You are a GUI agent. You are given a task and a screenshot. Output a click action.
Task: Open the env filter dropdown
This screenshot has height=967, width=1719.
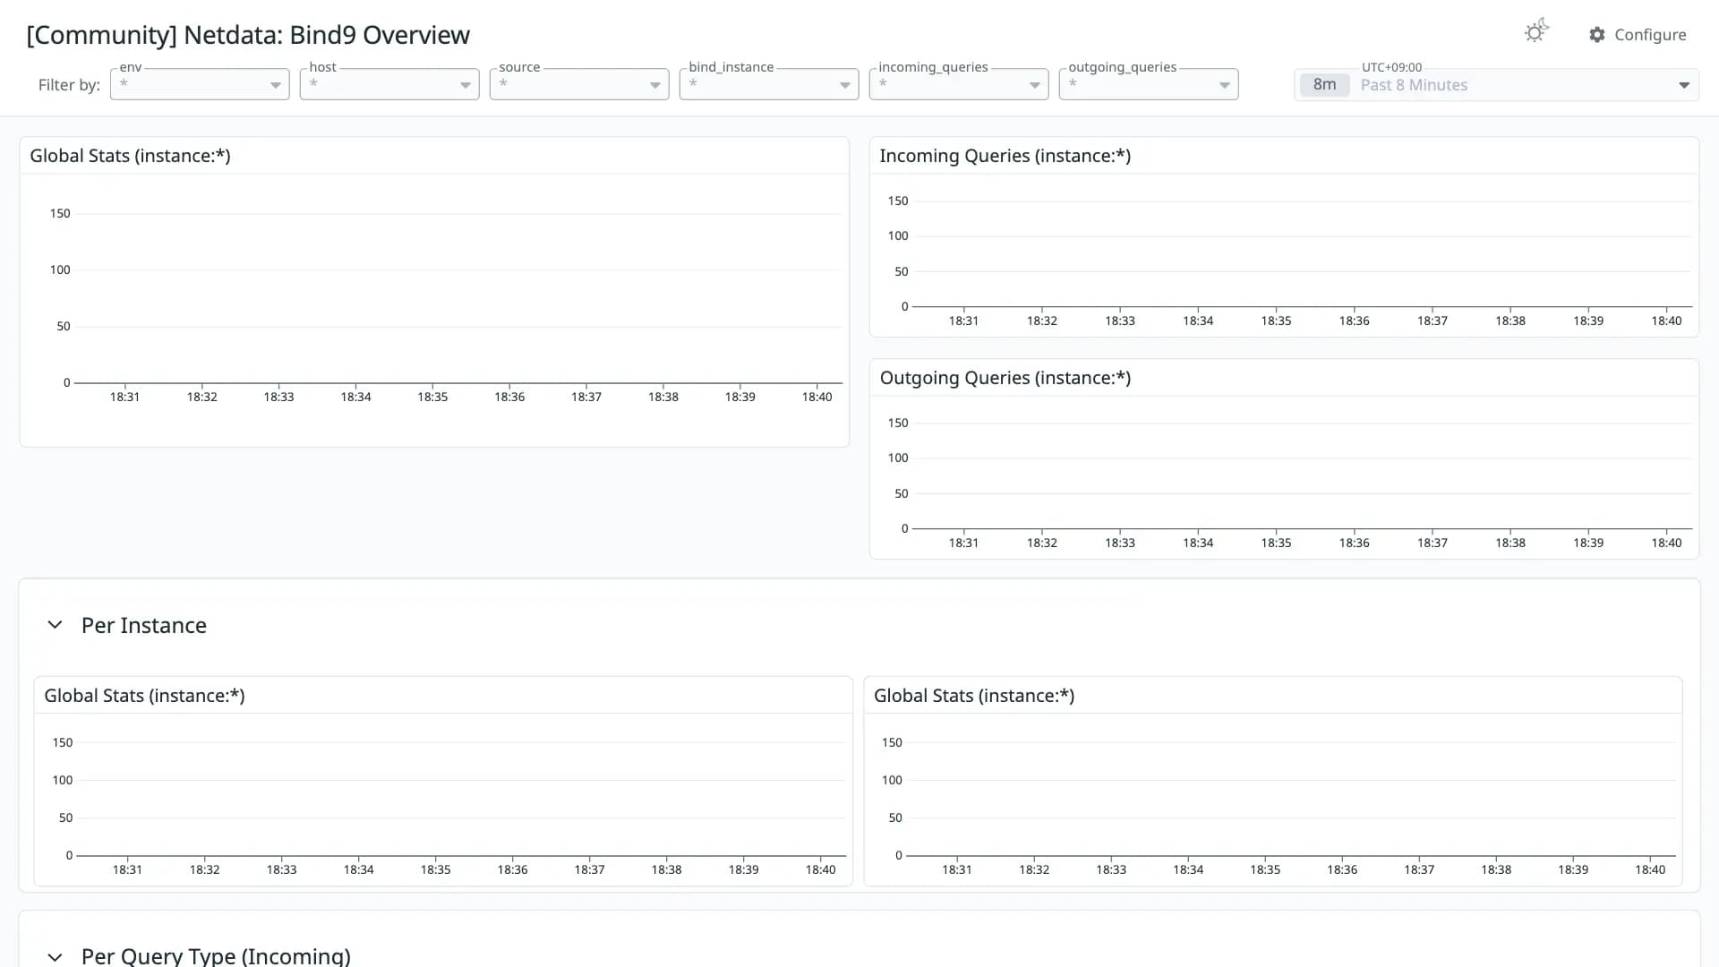[200, 84]
